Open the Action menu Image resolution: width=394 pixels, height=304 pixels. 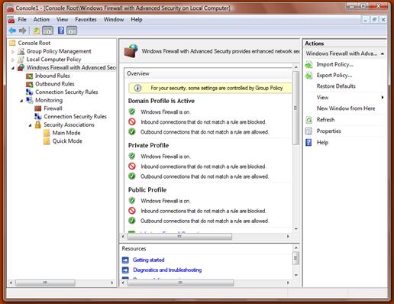41,19
